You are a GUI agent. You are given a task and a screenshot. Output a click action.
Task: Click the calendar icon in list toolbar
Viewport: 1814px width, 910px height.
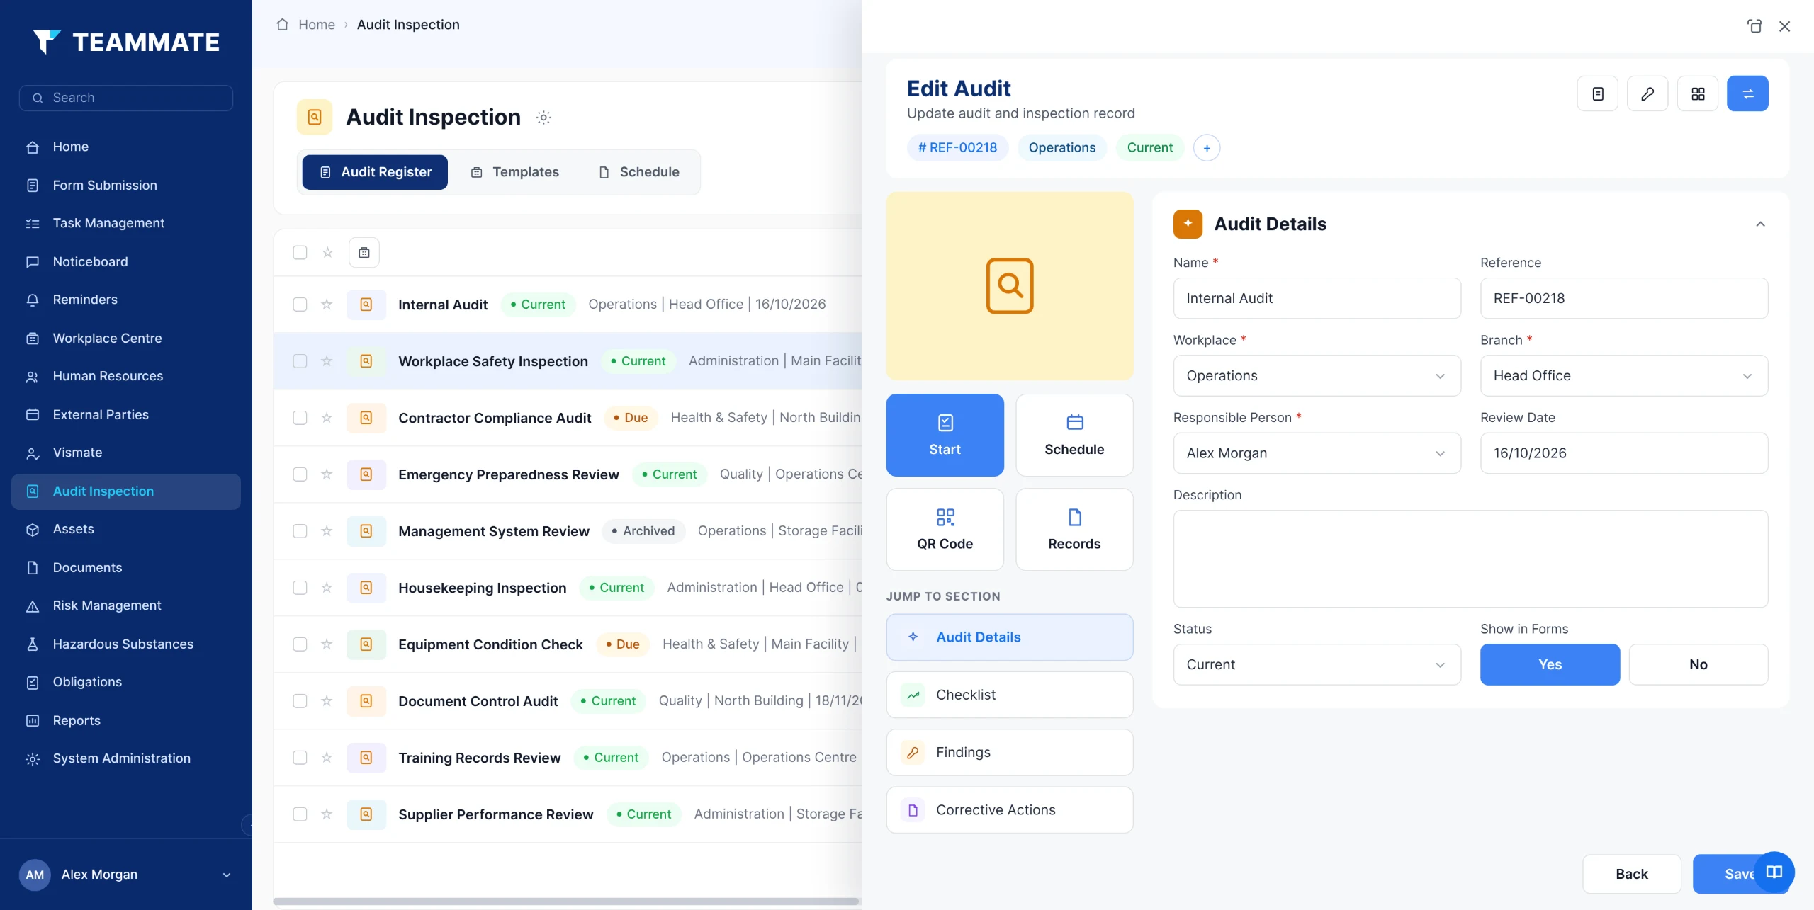[x=364, y=253]
